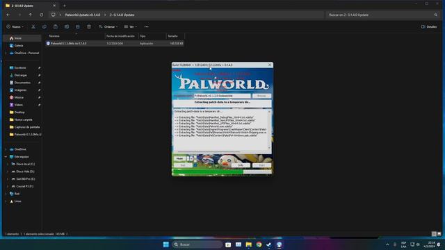The width and height of the screenshot is (445, 250).
Task: Click the green progress bar in the patcher
Action: (x=222, y=172)
